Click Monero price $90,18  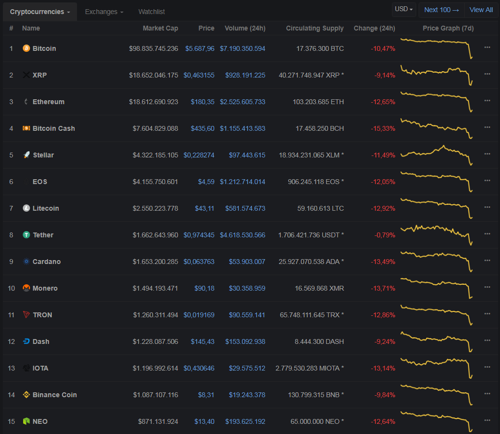point(204,288)
